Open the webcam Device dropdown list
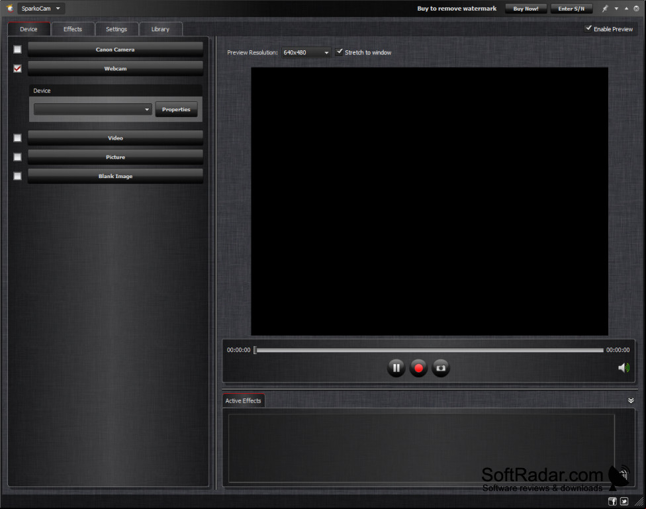The width and height of the screenshot is (646, 509). point(93,109)
